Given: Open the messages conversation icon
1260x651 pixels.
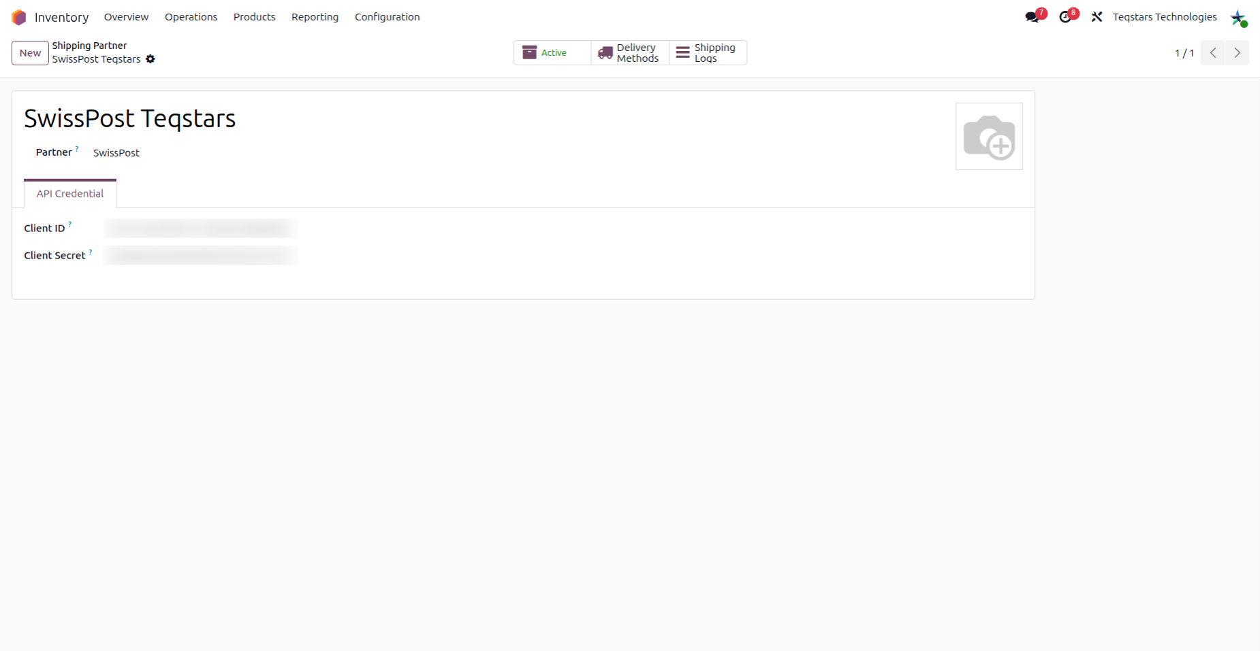Looking at the screenshot, I should [1033, 17].
